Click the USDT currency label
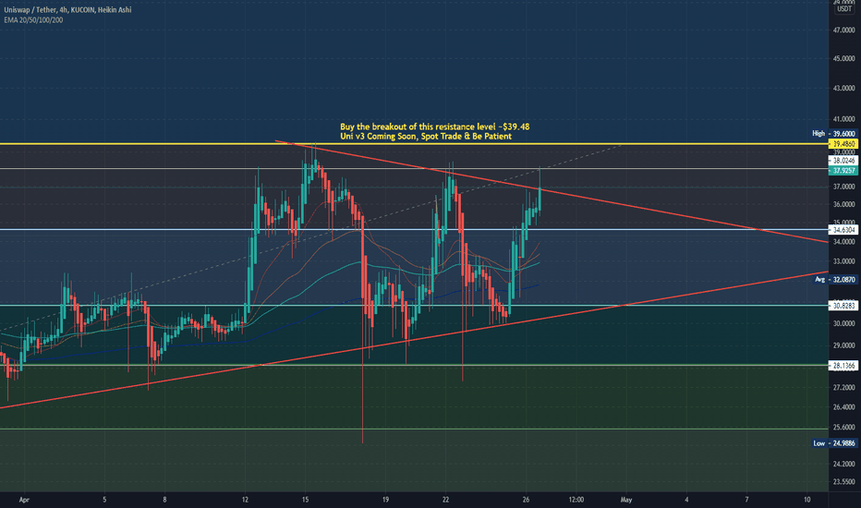 [844, 9]
